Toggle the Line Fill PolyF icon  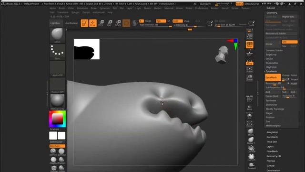point(250,99)
